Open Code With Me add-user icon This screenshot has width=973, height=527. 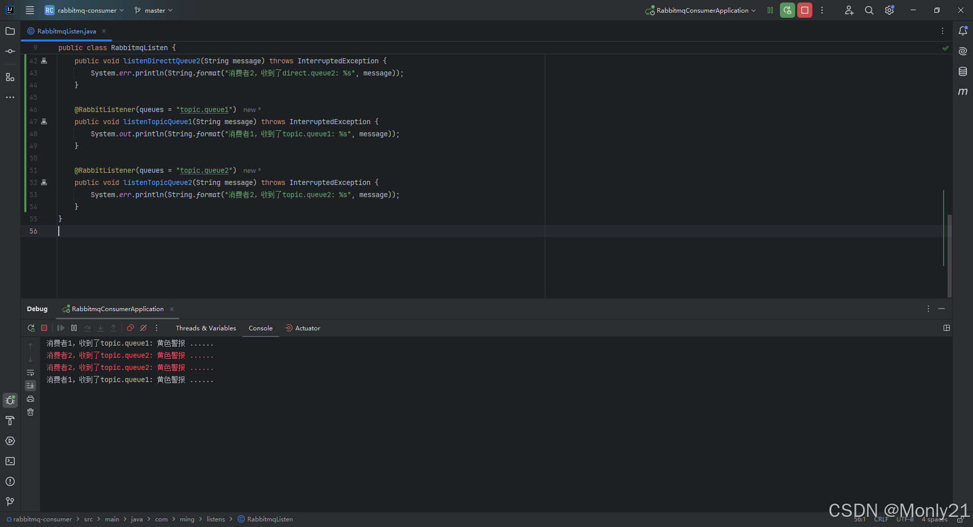pos(849,10)
